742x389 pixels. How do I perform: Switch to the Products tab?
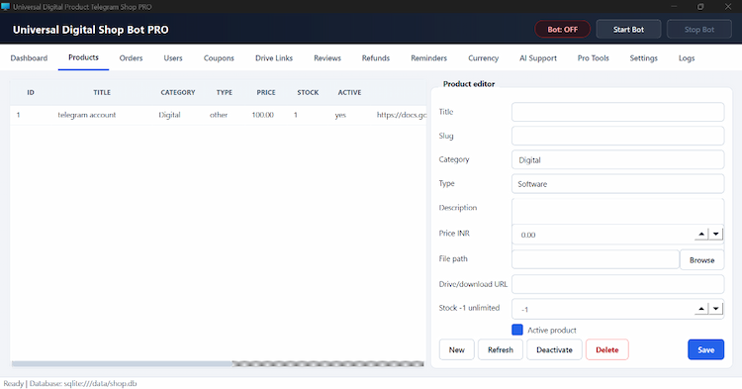click(83, 57)
